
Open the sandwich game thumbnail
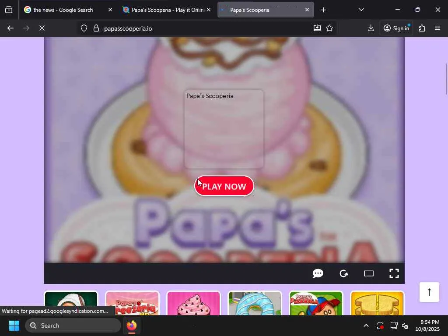coord(377,303)
